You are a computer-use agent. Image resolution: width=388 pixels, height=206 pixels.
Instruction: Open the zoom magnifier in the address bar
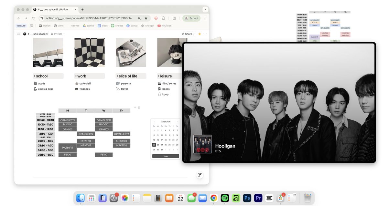[x=139, y=18]
